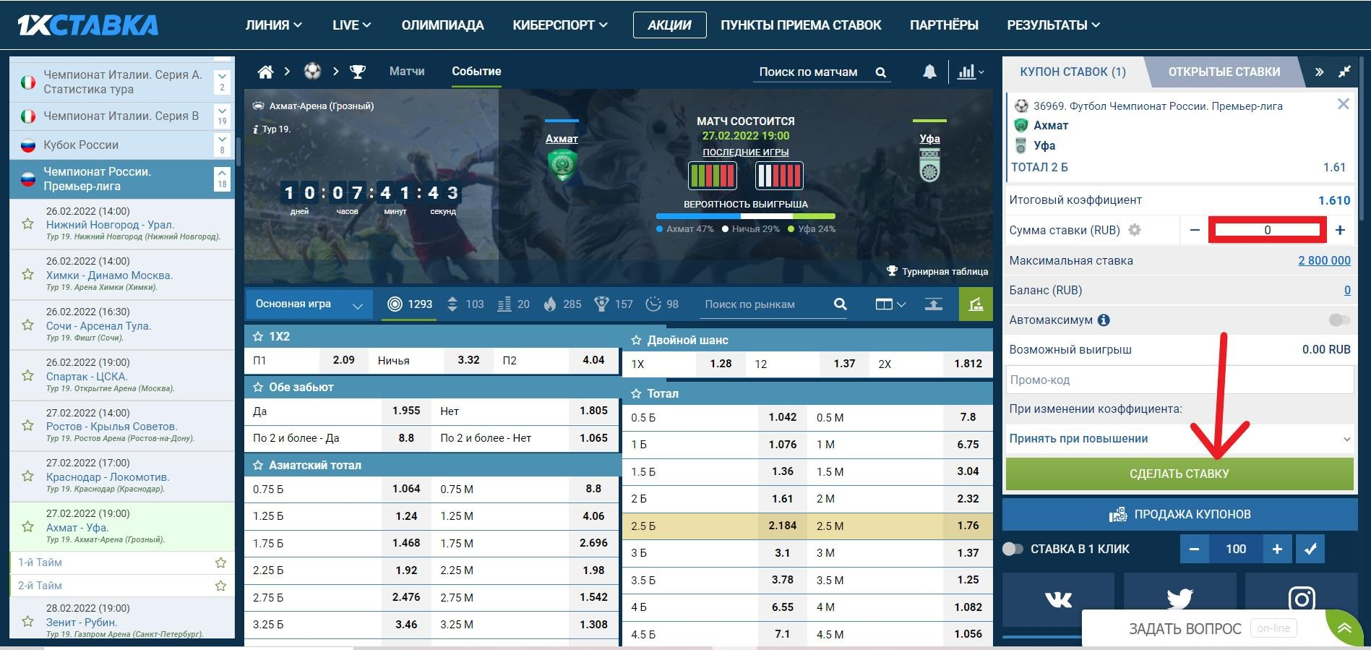
Task: Go to home icon in breadcrumb
Action: coord(266,72)
